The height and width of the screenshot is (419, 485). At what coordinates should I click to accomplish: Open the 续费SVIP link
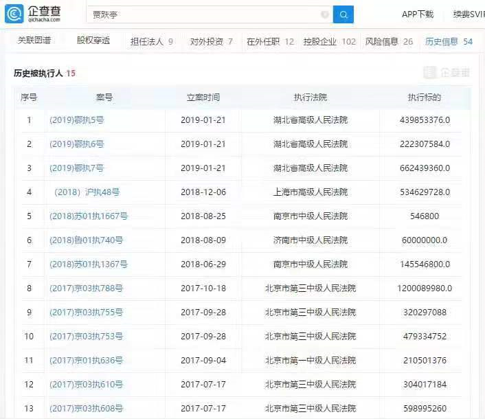tap(469, 14)
